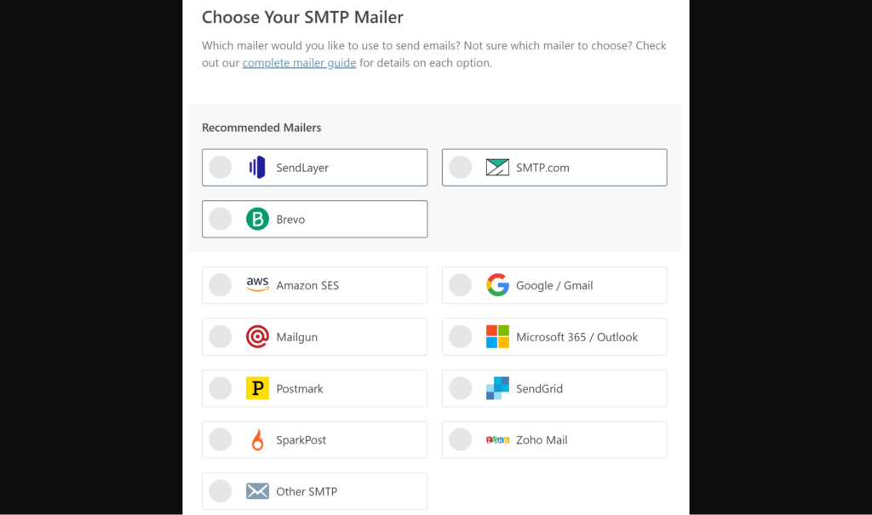Click the Other SMTP envelope icon

click(x=257, y=491)
